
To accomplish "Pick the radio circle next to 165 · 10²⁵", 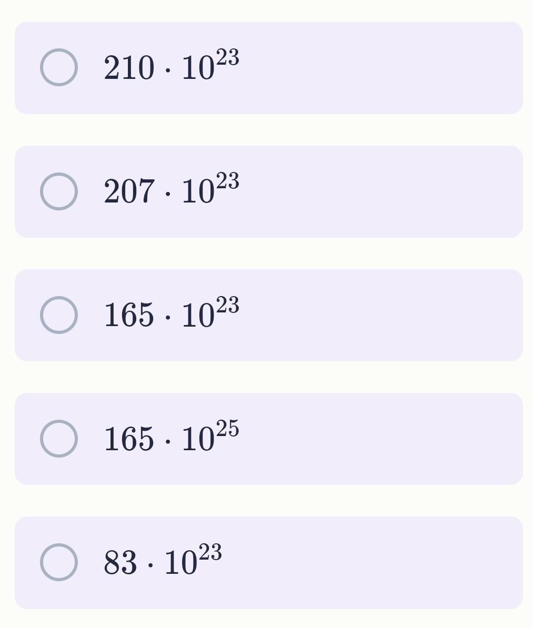I will point(59,439).
